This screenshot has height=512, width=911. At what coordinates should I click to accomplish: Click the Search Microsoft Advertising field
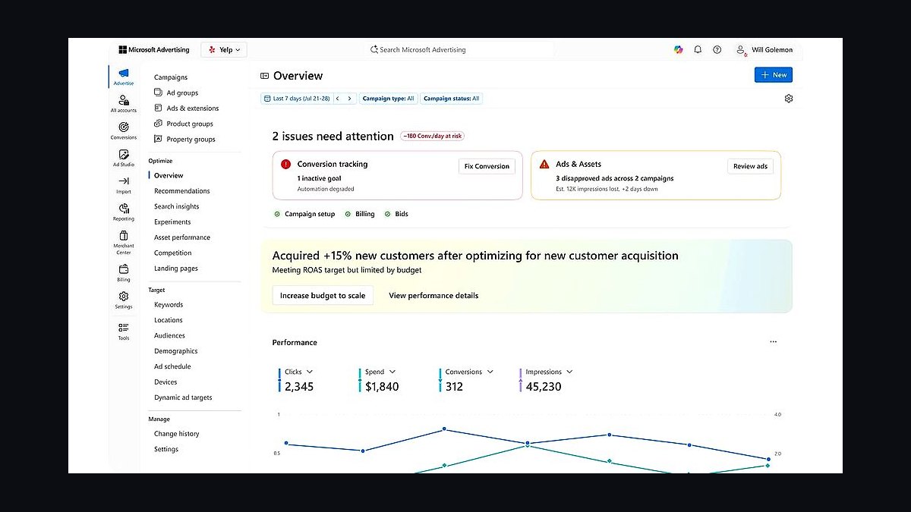[459, 50]
